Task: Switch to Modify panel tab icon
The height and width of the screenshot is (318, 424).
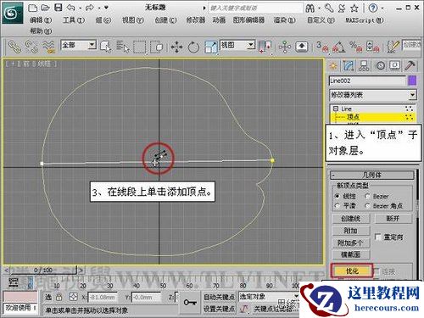Action: click(349, 66)
